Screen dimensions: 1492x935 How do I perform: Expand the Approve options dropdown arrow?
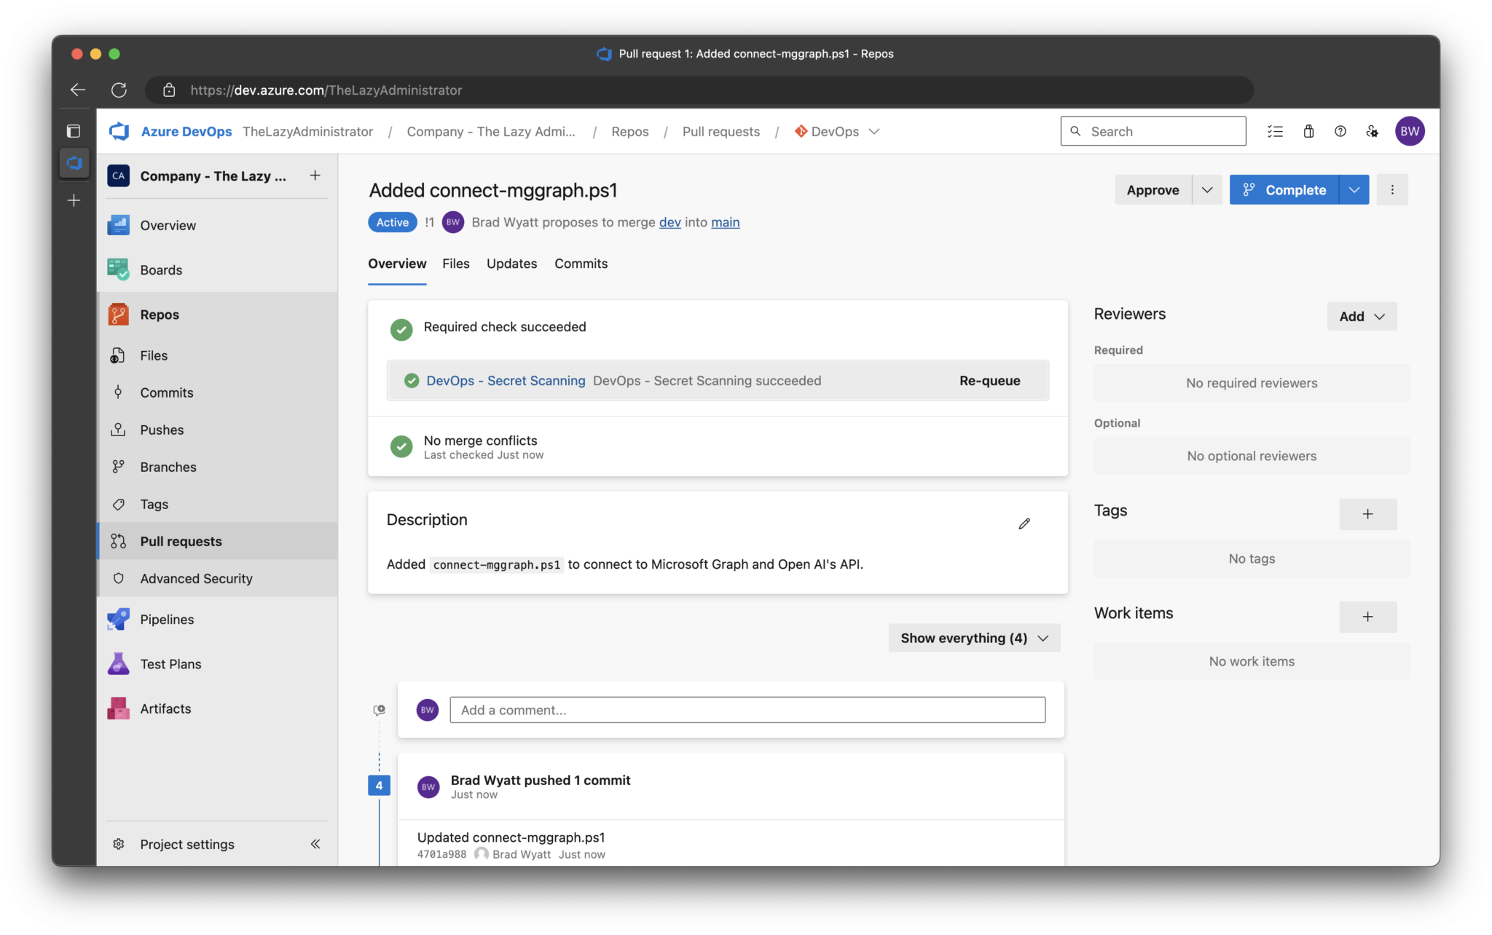coord(1207,189)
